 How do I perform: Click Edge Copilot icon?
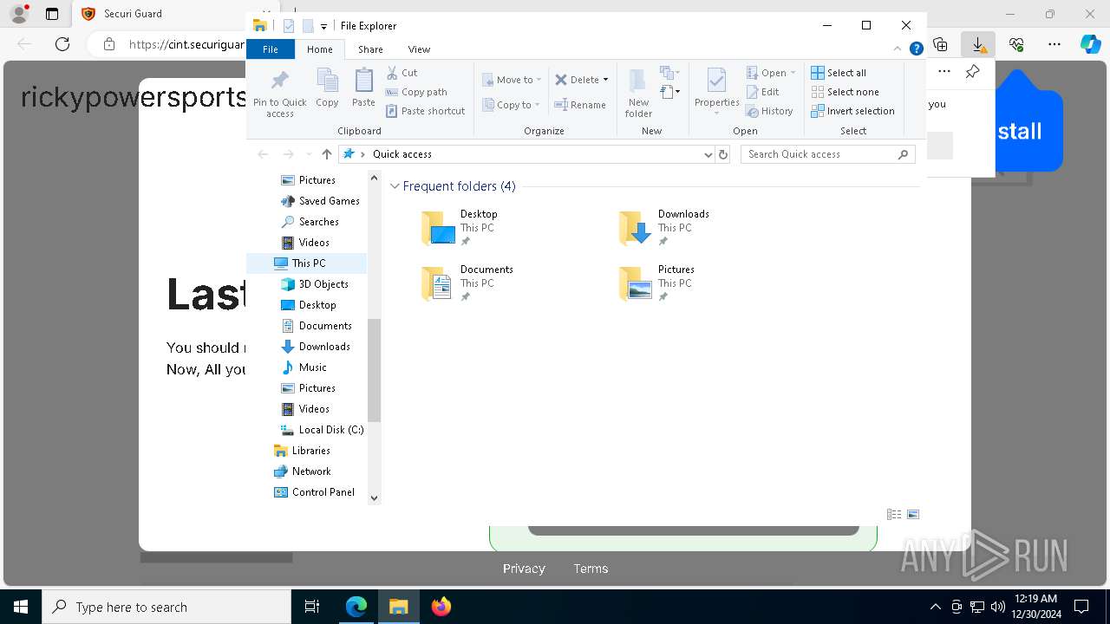point(1090,44)
